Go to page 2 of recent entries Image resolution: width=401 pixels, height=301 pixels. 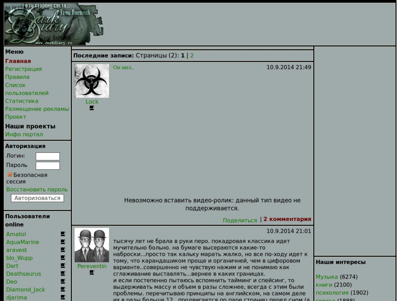tap(192, 56)
